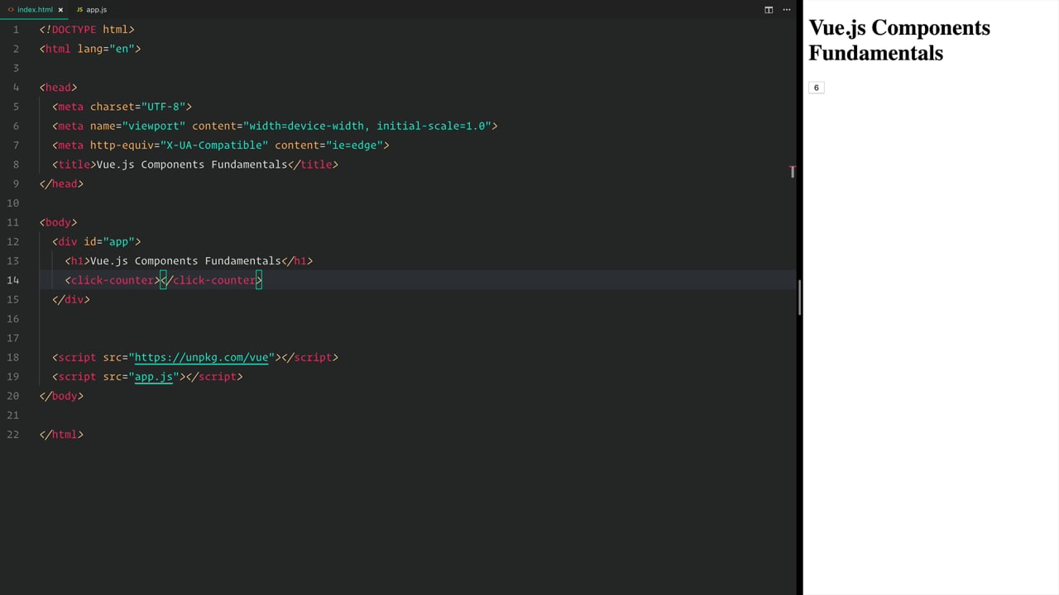Click line number 1 in the gutter

click(x=16, y=30)
